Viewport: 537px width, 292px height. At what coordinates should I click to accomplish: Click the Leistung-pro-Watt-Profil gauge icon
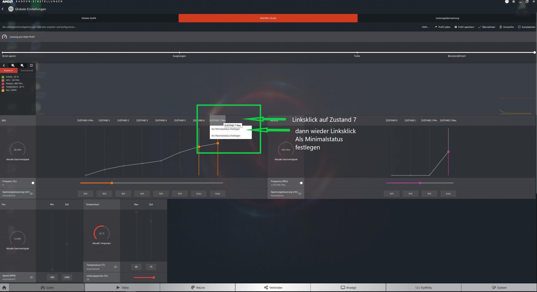pos(4,37)
